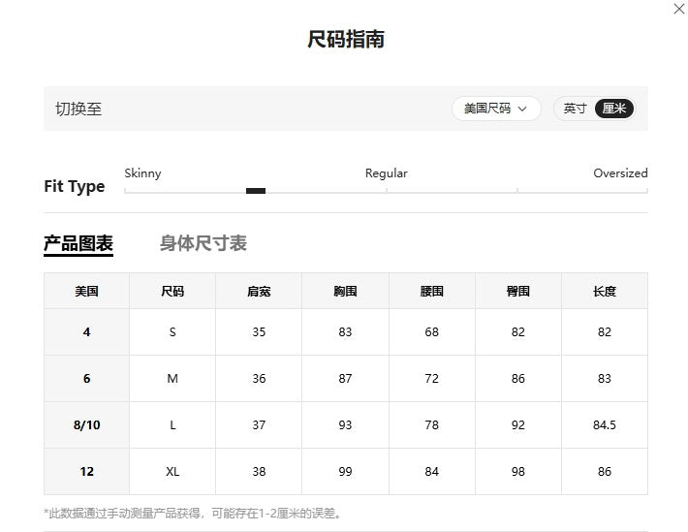This screenshot has width=688, height=532.
Task: Click the bust value 99
Action: 345,472
